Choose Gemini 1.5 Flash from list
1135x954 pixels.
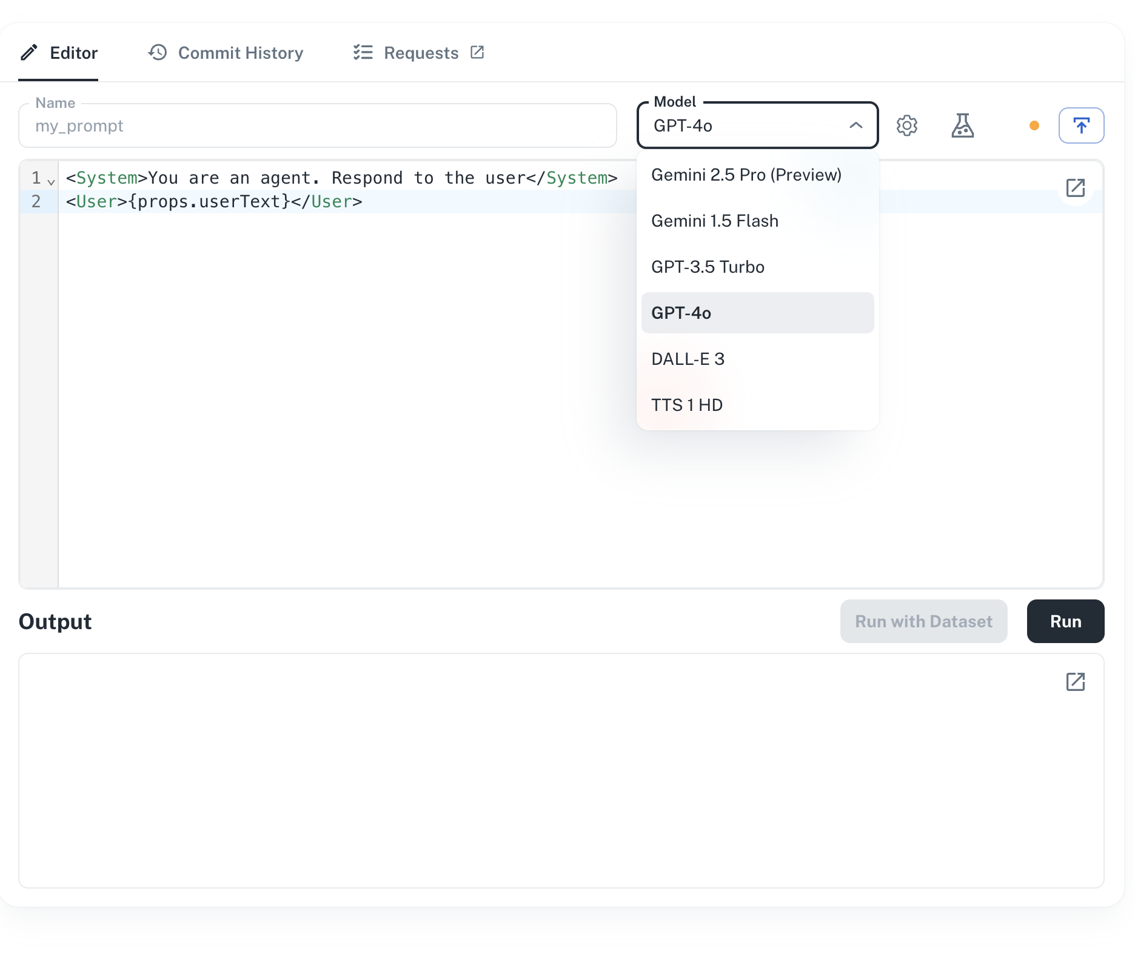pos(757,221)
